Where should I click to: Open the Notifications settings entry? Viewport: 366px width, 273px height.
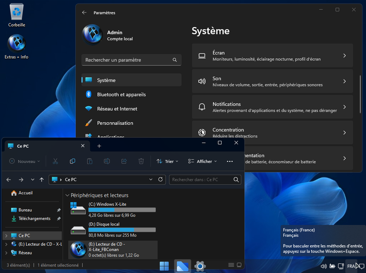click(272, 107)
